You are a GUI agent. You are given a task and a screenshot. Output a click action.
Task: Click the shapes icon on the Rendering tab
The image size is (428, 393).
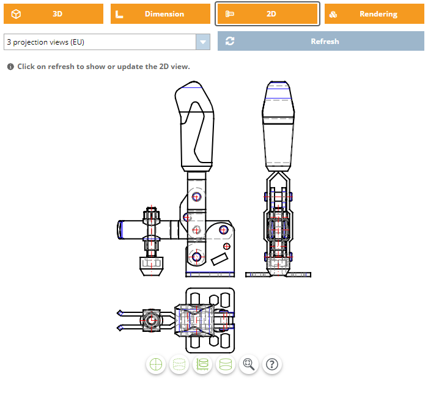pyautogui.click(x=333, y=14)
